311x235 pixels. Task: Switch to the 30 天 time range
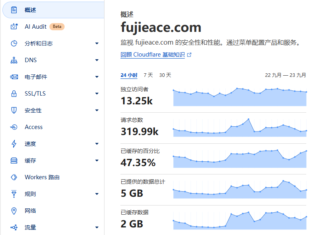[x=165, y=75]
